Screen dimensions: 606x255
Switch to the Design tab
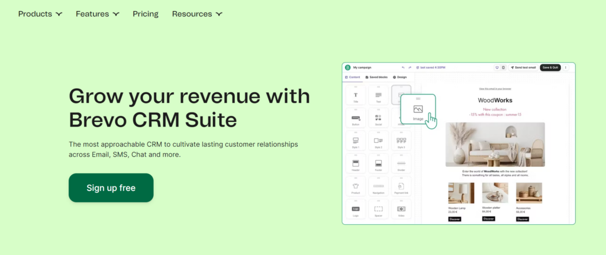point(399,78)
